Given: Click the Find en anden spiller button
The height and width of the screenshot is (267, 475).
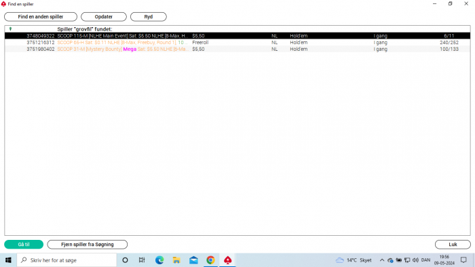Looking at the screenshot, I should tap(41, 17).
